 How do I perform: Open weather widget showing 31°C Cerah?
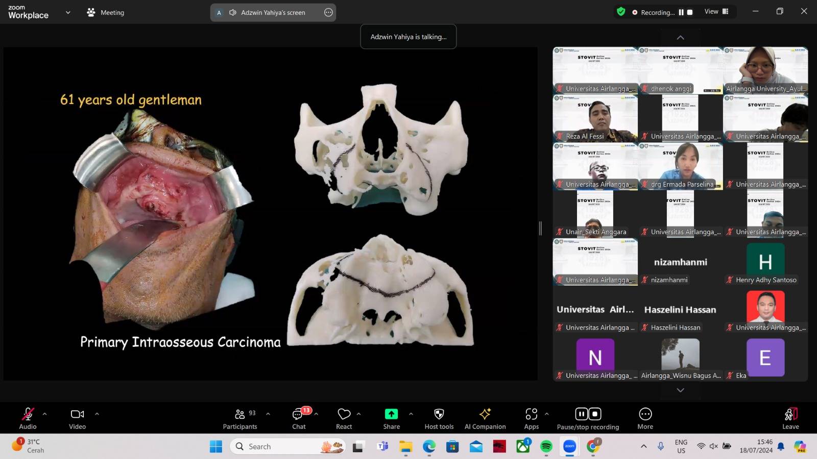(28, 446)
